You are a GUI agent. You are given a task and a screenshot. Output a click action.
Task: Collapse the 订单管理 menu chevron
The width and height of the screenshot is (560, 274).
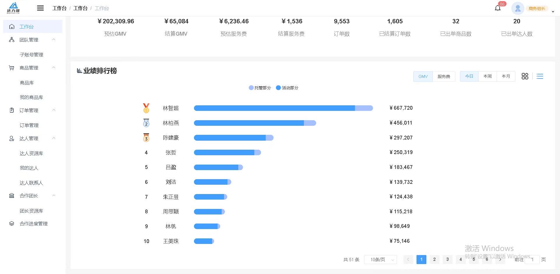click(54, 110)
